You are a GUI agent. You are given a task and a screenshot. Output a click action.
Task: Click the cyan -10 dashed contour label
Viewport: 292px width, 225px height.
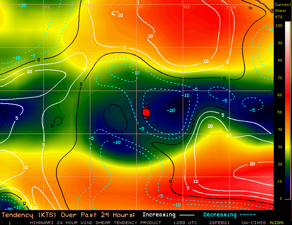pyautogui.click(x=135, y=73)
